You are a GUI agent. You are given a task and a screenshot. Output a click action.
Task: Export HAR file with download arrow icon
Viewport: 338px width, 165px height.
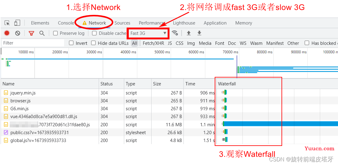click(200, 33)
